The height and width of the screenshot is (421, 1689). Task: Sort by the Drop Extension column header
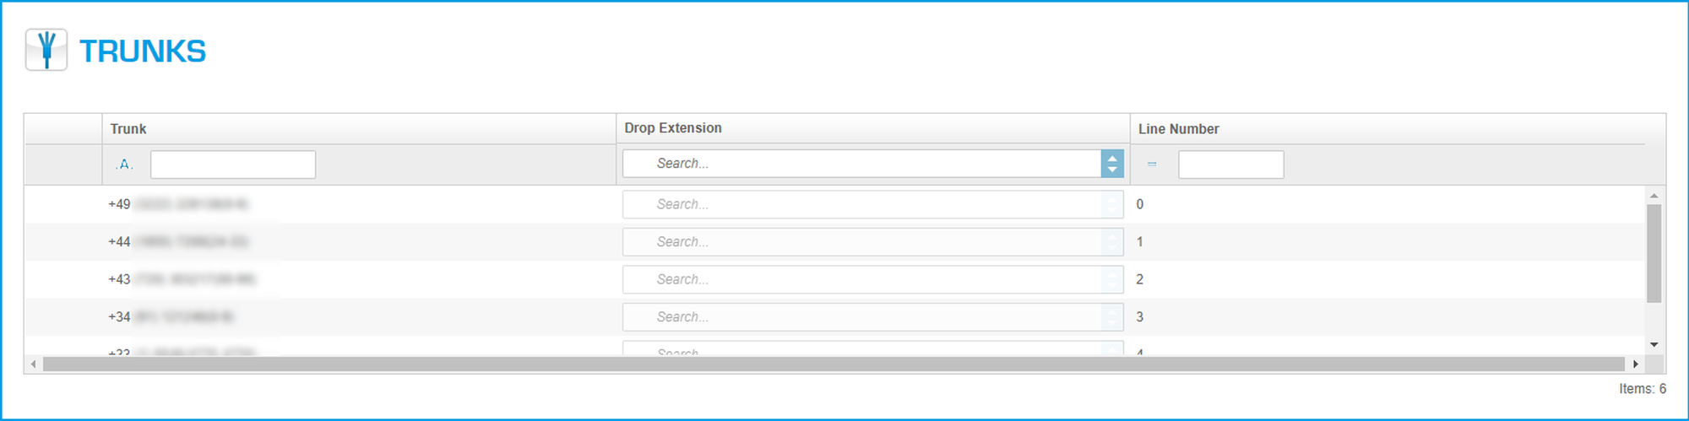point(673,128)
